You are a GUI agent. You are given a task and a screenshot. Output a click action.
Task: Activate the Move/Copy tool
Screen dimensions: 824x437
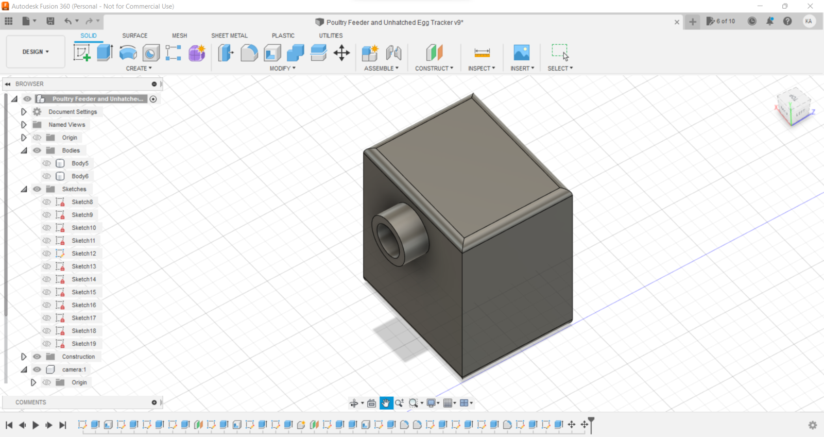(x=341, y=53)
